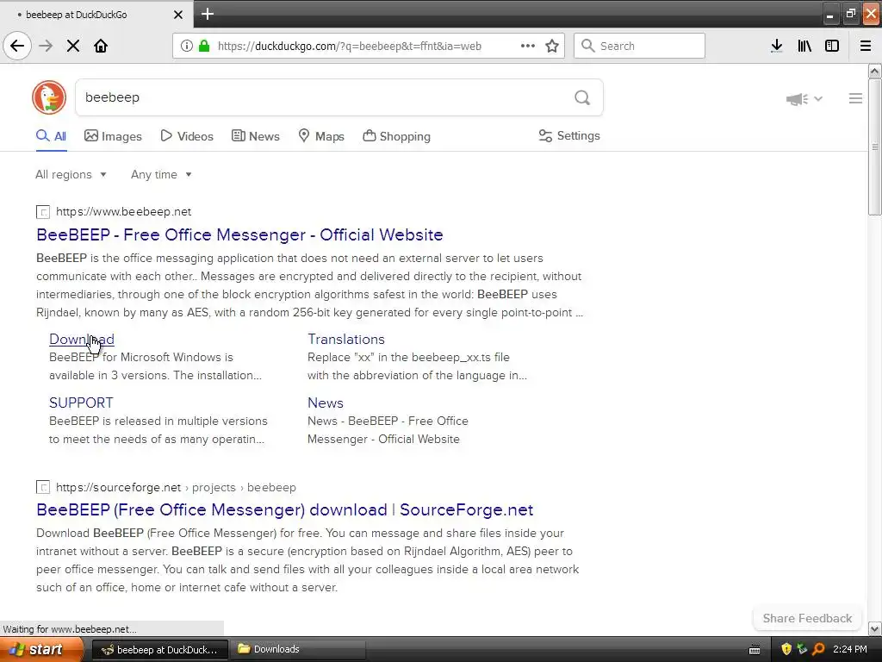882x662 pixels.
Task: Open a new browser tab
Action: point(207,14)
